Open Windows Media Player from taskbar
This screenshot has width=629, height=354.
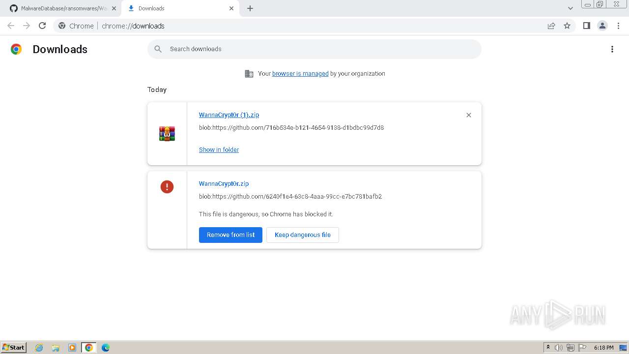[x=72, y=348]
